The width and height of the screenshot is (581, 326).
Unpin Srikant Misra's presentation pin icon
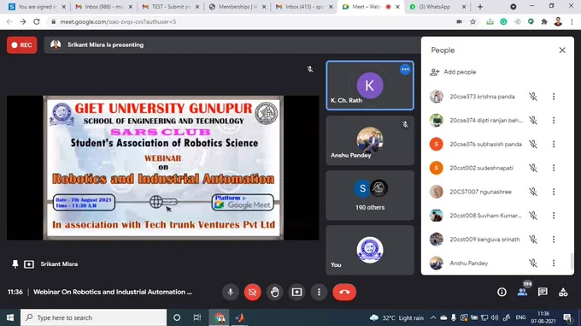click(15, 264)
